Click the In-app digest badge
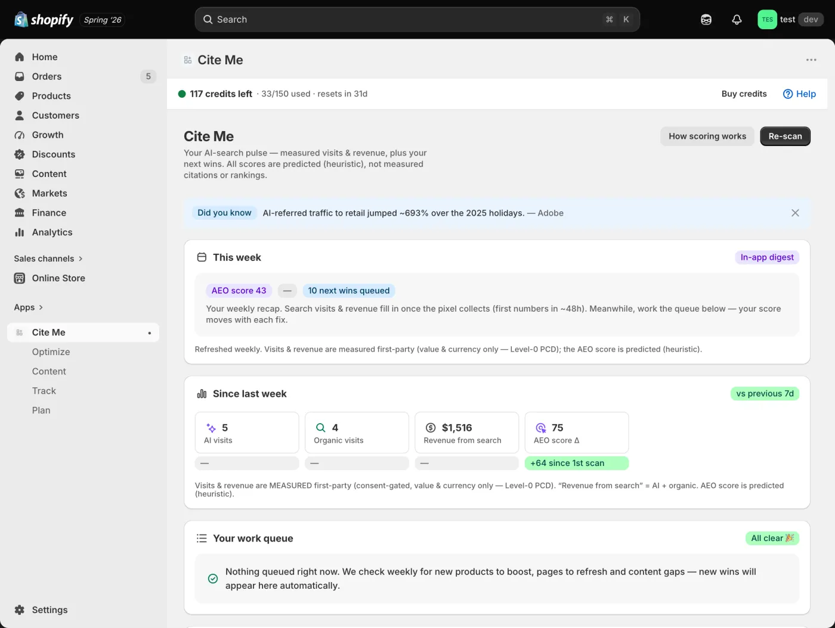Screen dimensions: 835x628 point(767,257)
